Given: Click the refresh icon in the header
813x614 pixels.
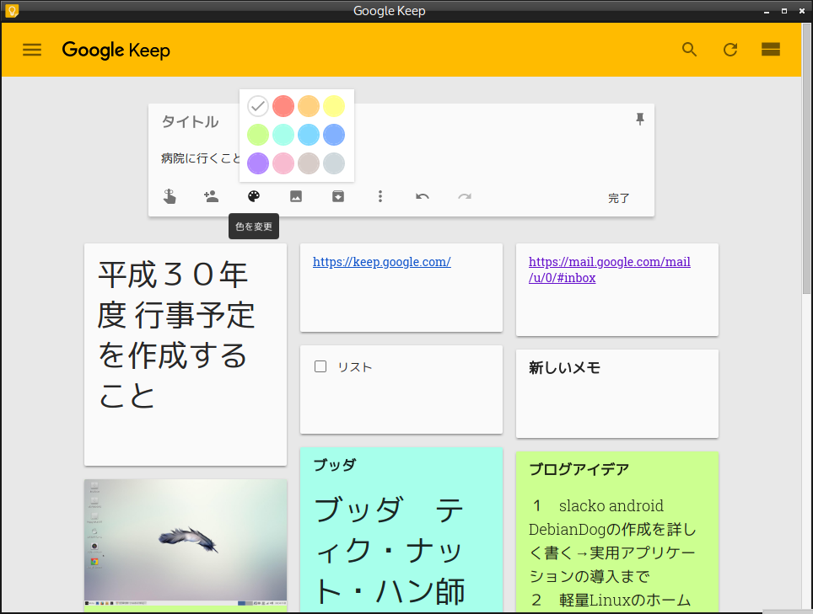Looking at the screenshot, I should click(x=730, y=50).
